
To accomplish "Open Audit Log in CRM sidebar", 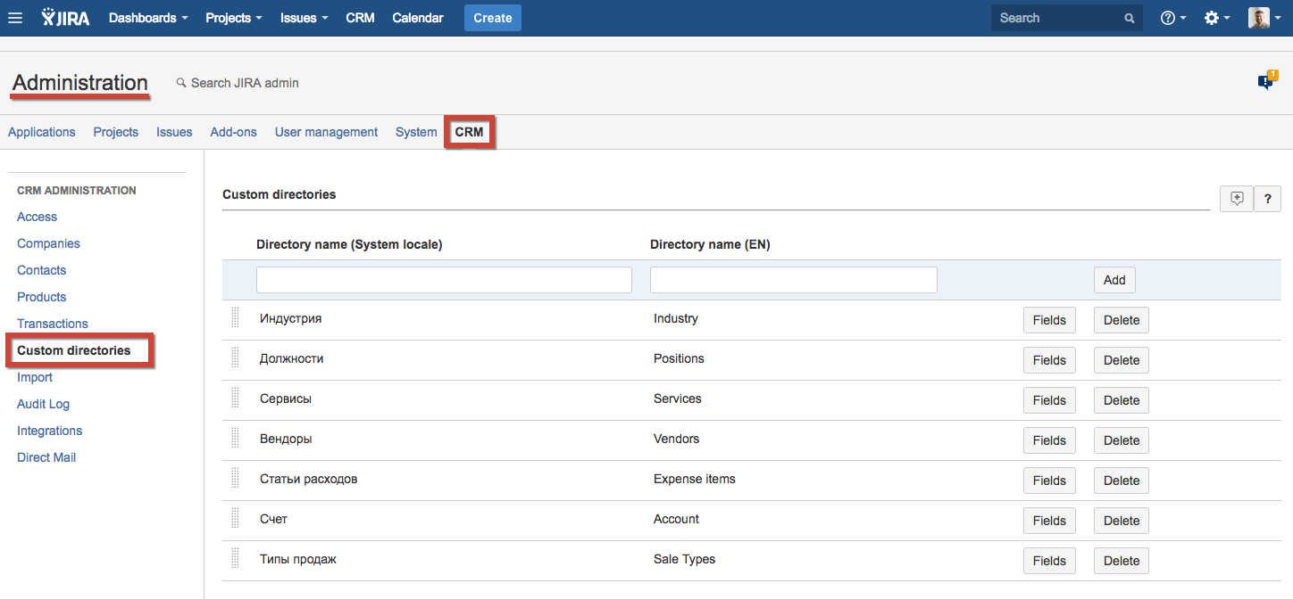I will (43, 404).
